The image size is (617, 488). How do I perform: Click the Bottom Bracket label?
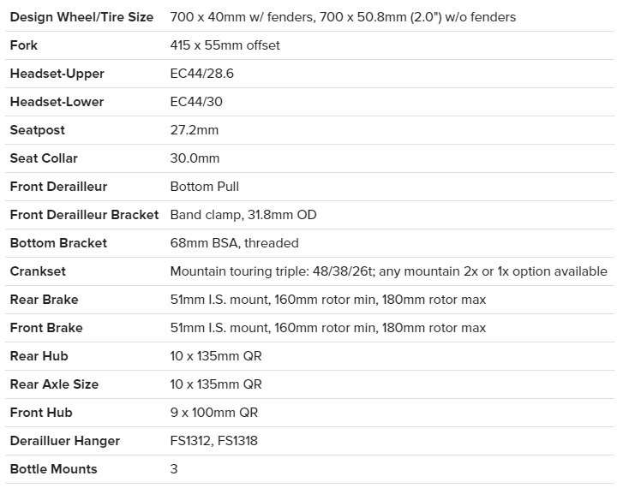[58, 243]
